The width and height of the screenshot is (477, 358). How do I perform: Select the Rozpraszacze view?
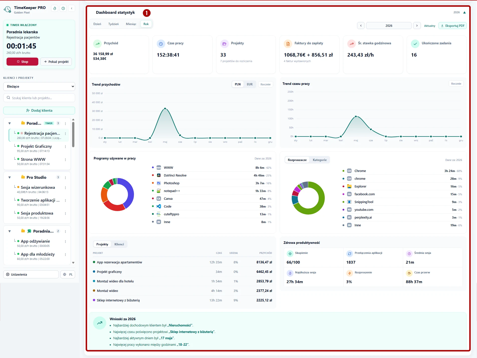[297, 160]
